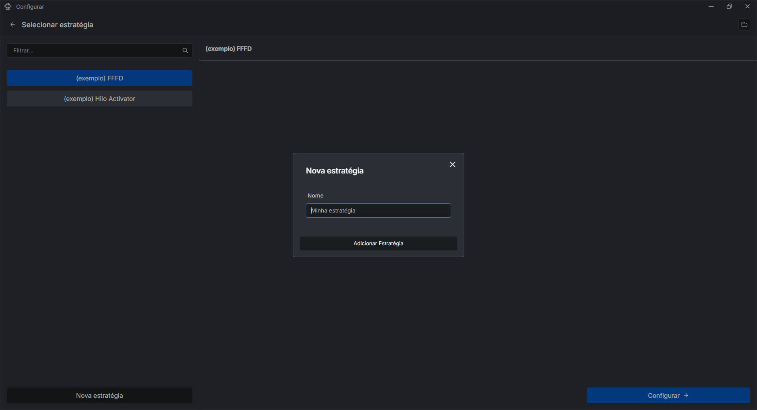Click the Nova estratégia button at bottom left

[99, 395]
